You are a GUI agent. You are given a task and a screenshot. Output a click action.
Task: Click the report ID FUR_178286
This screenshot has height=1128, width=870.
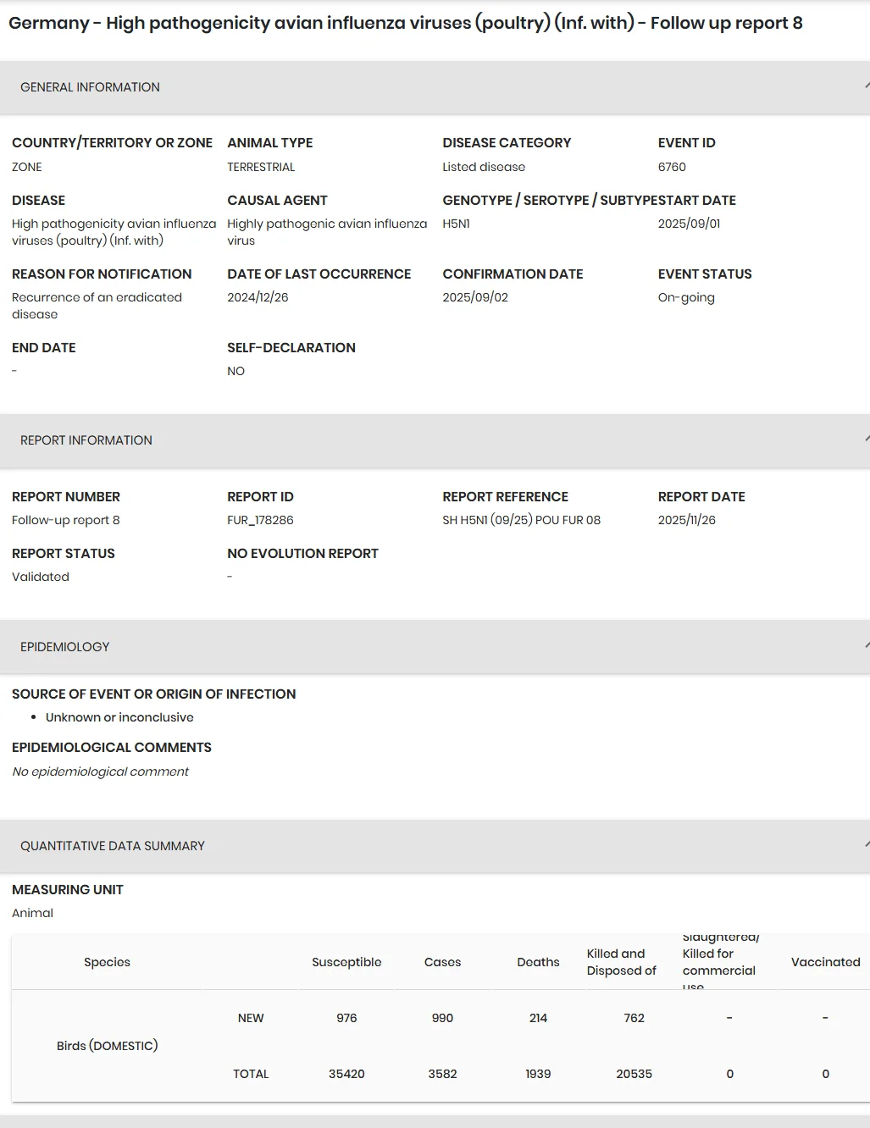pos(260,520)
